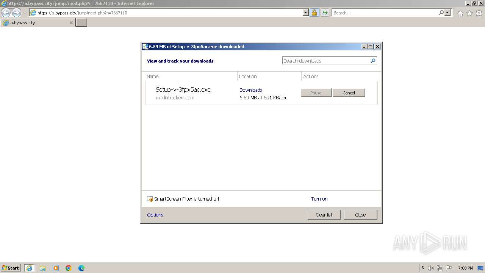The width and height of the screenshot is (485, 273).
Task: Open download Options link
Action: tap(155, 215)
